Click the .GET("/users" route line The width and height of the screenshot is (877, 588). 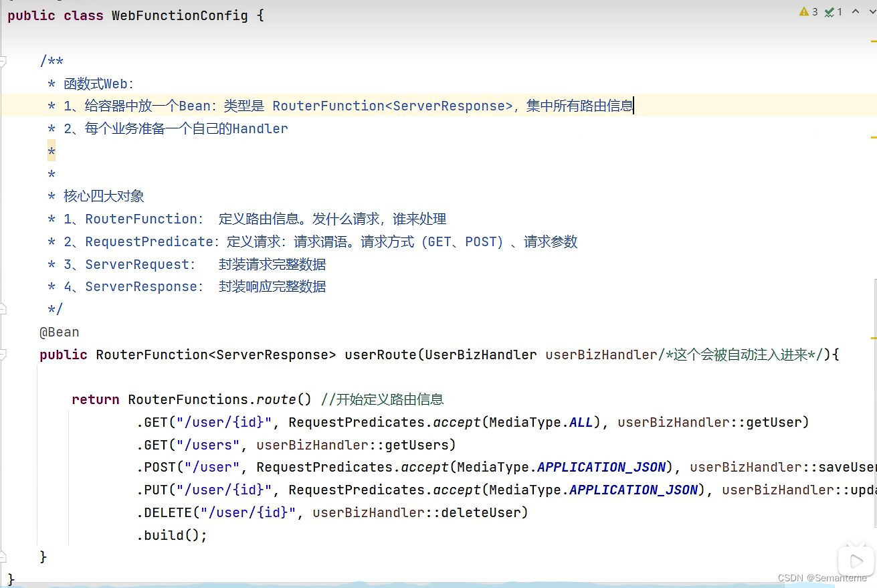(296, 445)
